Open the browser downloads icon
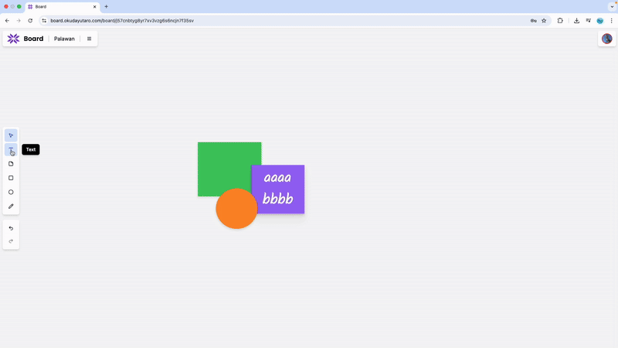The width and height of the screenshot is (618, 348). click(x=576, y=21)
